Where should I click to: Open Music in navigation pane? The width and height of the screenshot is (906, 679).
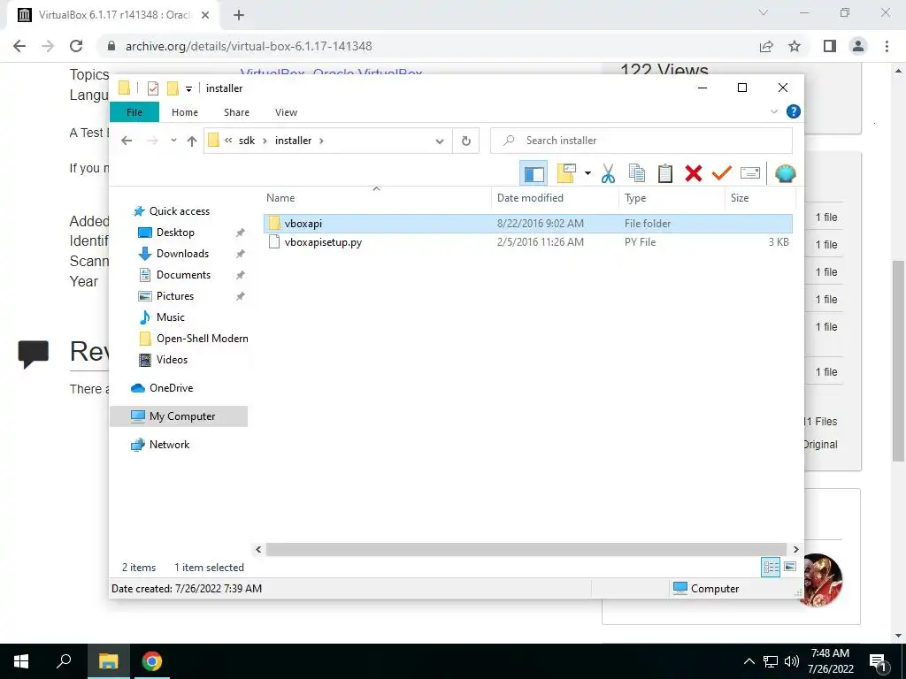171,317
